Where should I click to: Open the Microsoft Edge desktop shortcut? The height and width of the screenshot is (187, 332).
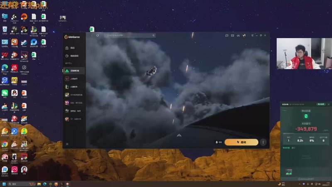pos(5,69)
